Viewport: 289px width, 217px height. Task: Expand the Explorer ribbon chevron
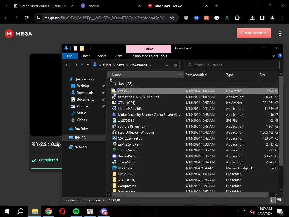point(273,56)
